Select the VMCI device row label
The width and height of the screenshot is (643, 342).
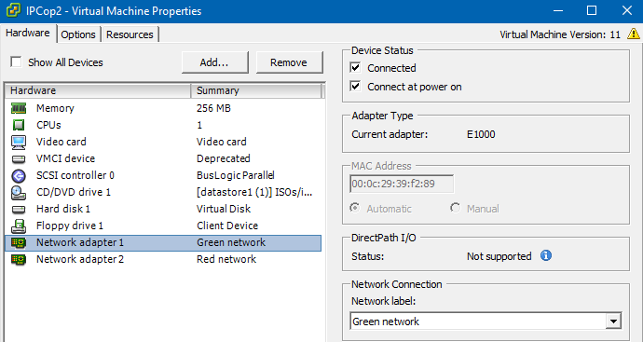pos(65,158)
